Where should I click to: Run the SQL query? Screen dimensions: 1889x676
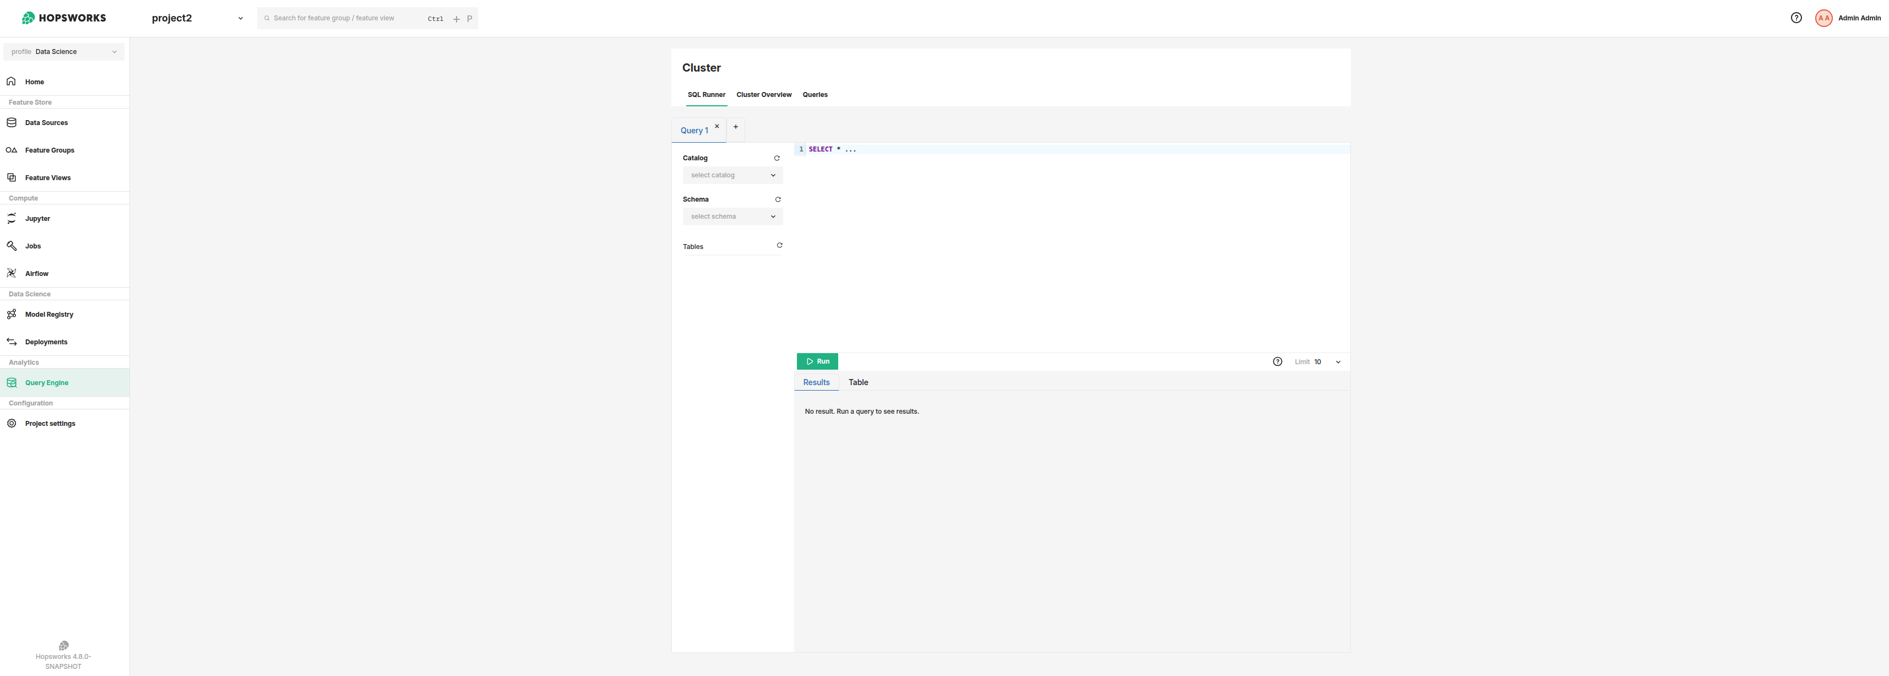click(x=817, y=361)
